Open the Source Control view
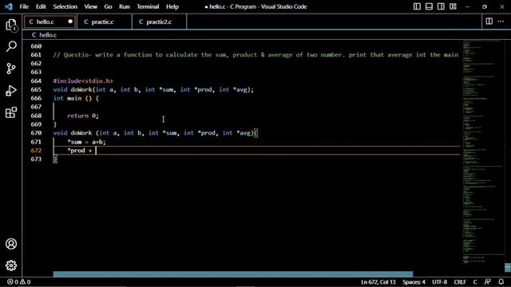This screenshot has height=287, width=511. 11,69
